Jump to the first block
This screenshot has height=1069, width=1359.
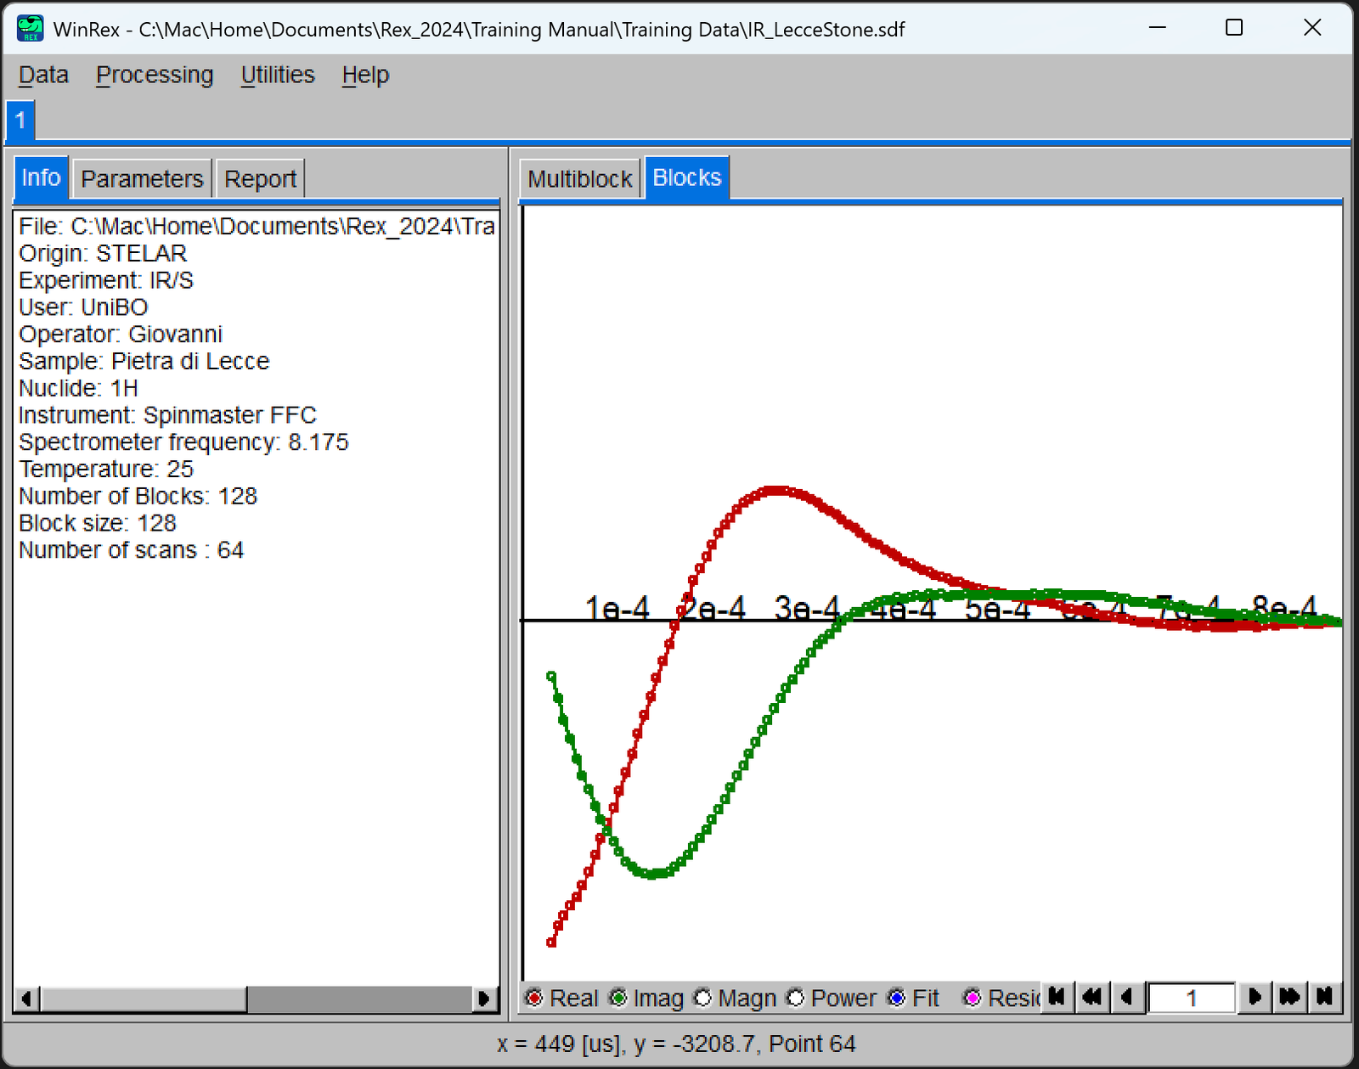(x=1057, y=997)
